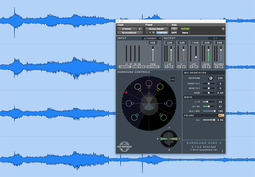This screenshot has width=255, height=177.
Task: Click the trim value field showing 0dB
Action: click(x=153, y=42)
